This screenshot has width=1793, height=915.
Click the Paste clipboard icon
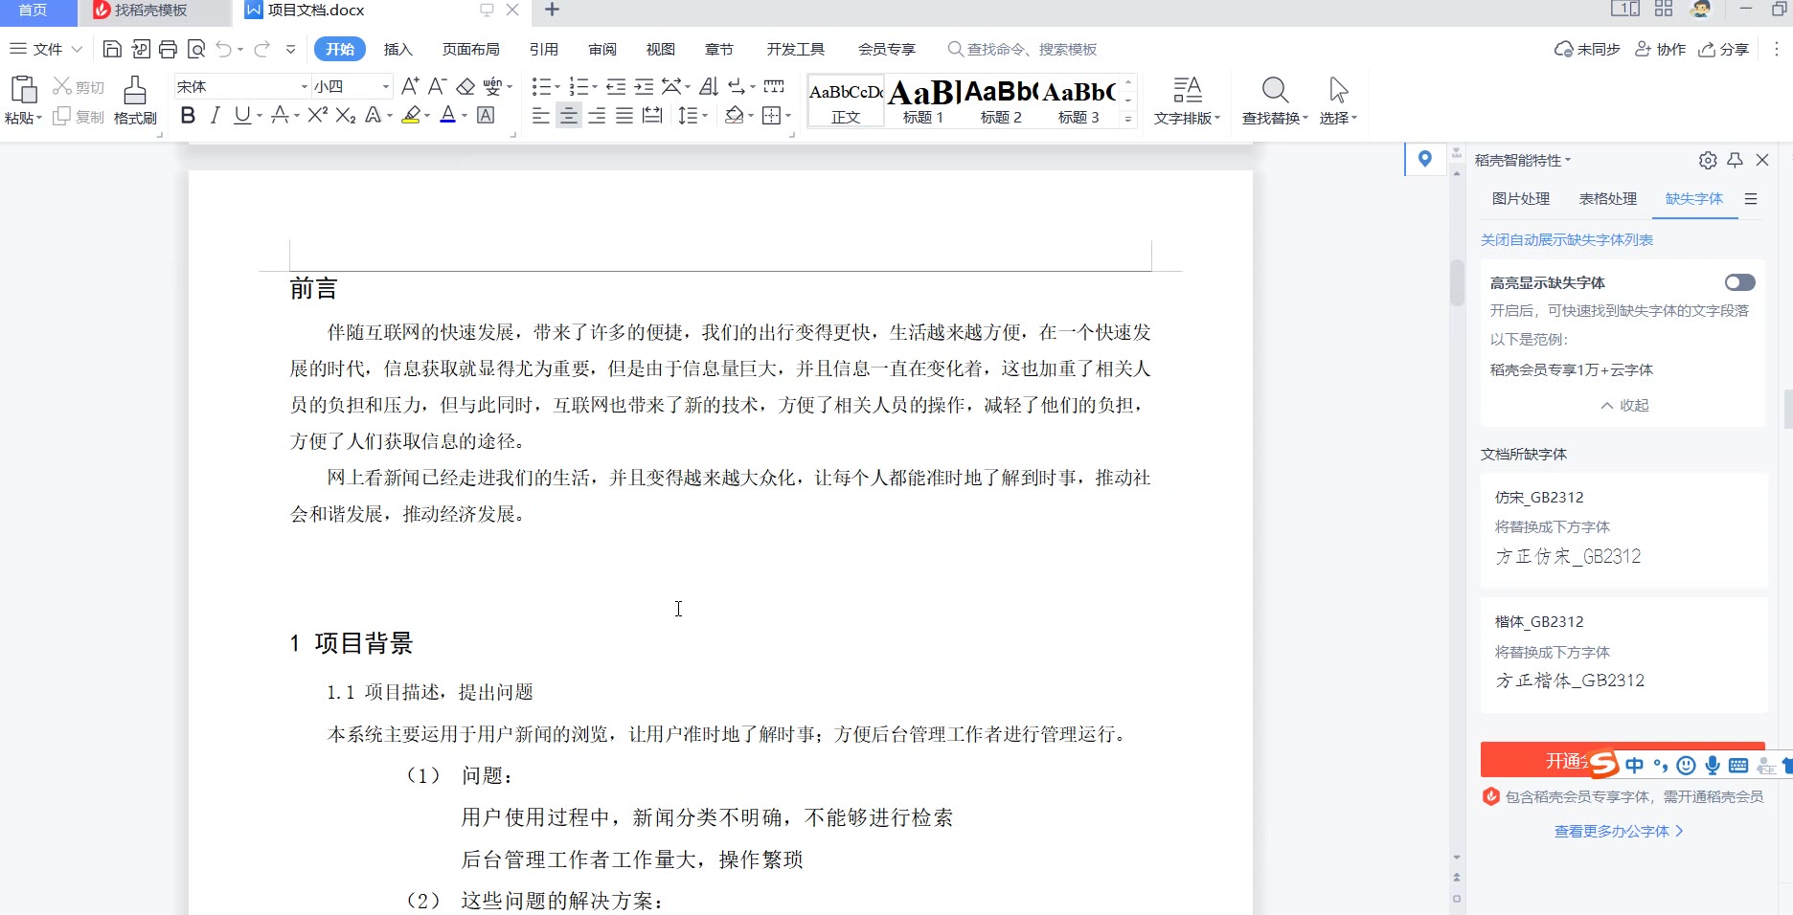[24, 90]
